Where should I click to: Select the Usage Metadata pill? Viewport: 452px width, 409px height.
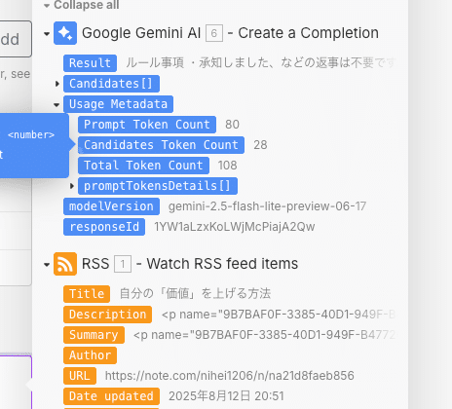(118, 104)
